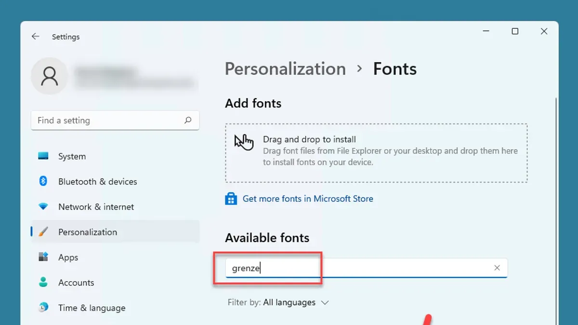Click the Personalization paintbrush icon
578x325 pixels.
pos(43,232)
